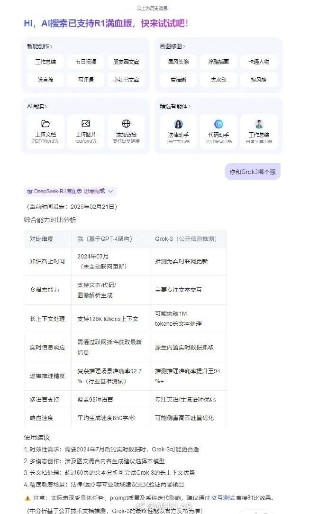
Task: Click the 对比维度 table header
Action: (42, 239)
